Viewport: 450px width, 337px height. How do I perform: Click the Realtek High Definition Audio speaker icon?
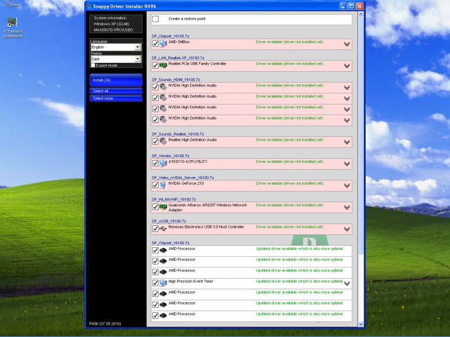(x=163, y=142)
